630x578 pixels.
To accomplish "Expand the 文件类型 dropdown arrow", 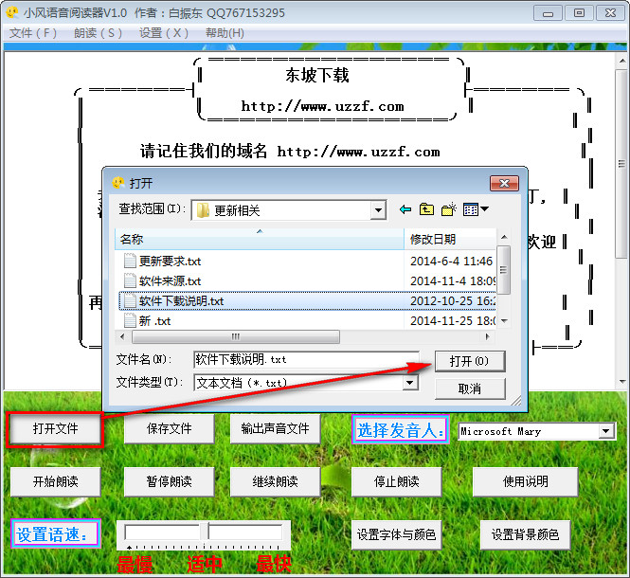I will 409,383.
